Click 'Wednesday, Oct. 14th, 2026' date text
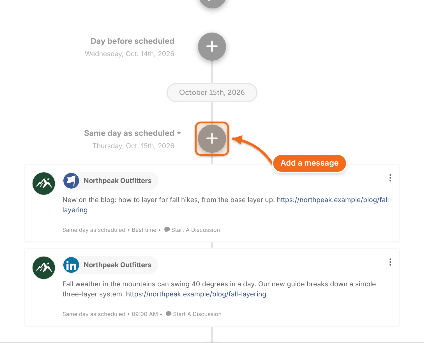 [x=130, y=54]
